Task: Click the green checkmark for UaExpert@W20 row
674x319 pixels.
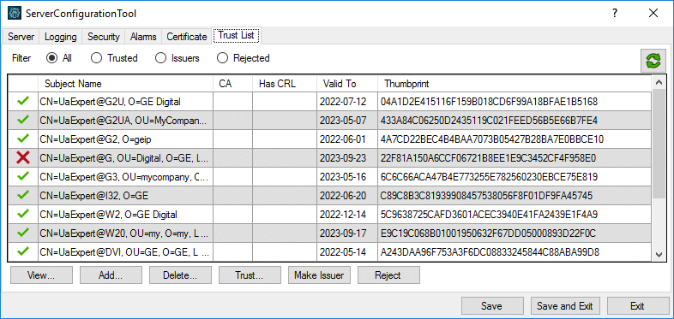Action: click(23, 233)
